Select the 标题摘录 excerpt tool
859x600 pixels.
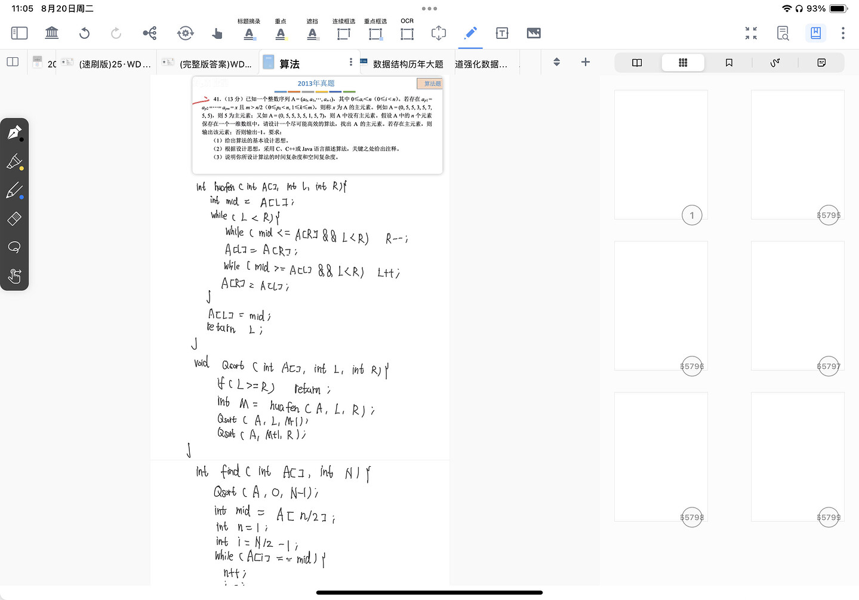pyautogui.click(x=249, y=30)
